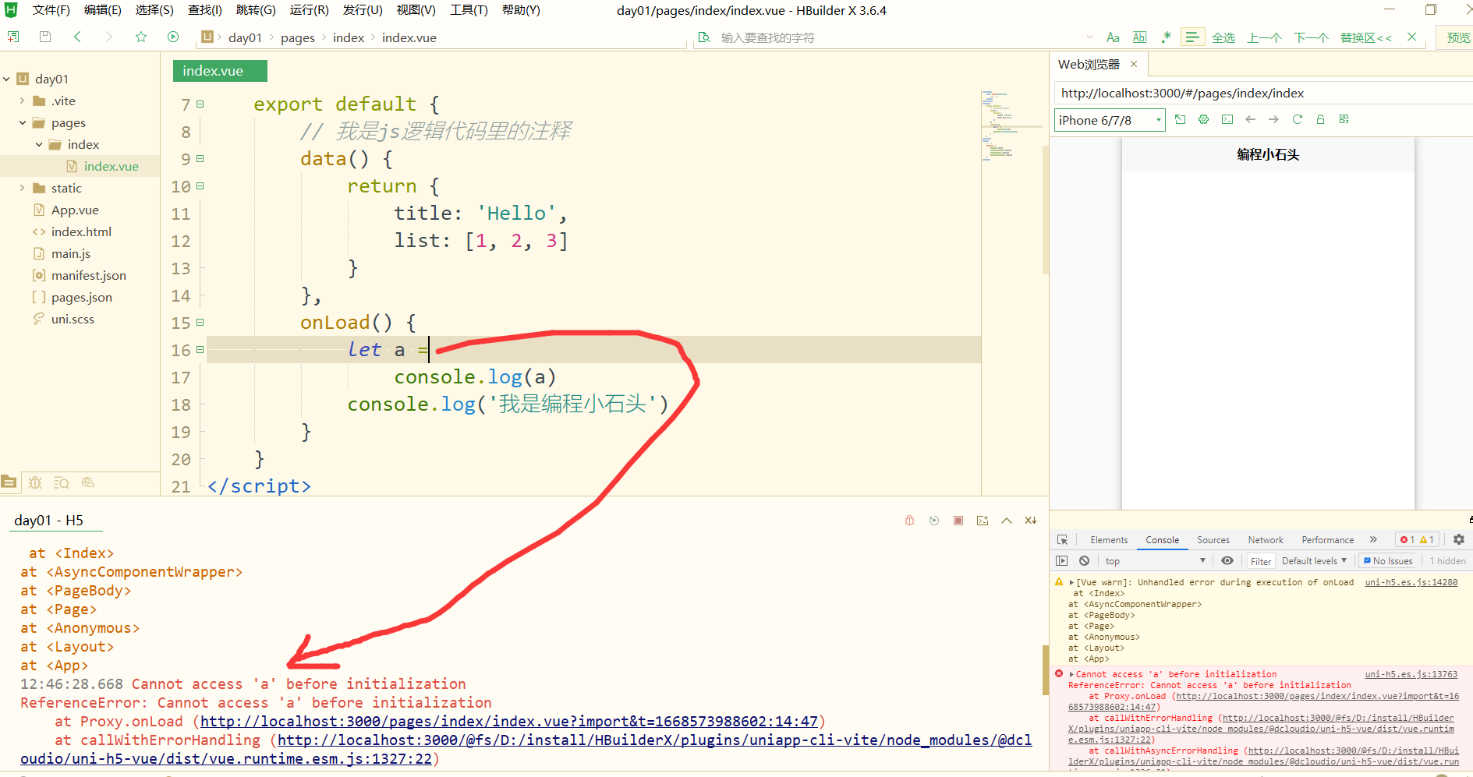This screenshot has height=777, width=1473.
Task: Click the browser refresh icon
Action: 1298,119
